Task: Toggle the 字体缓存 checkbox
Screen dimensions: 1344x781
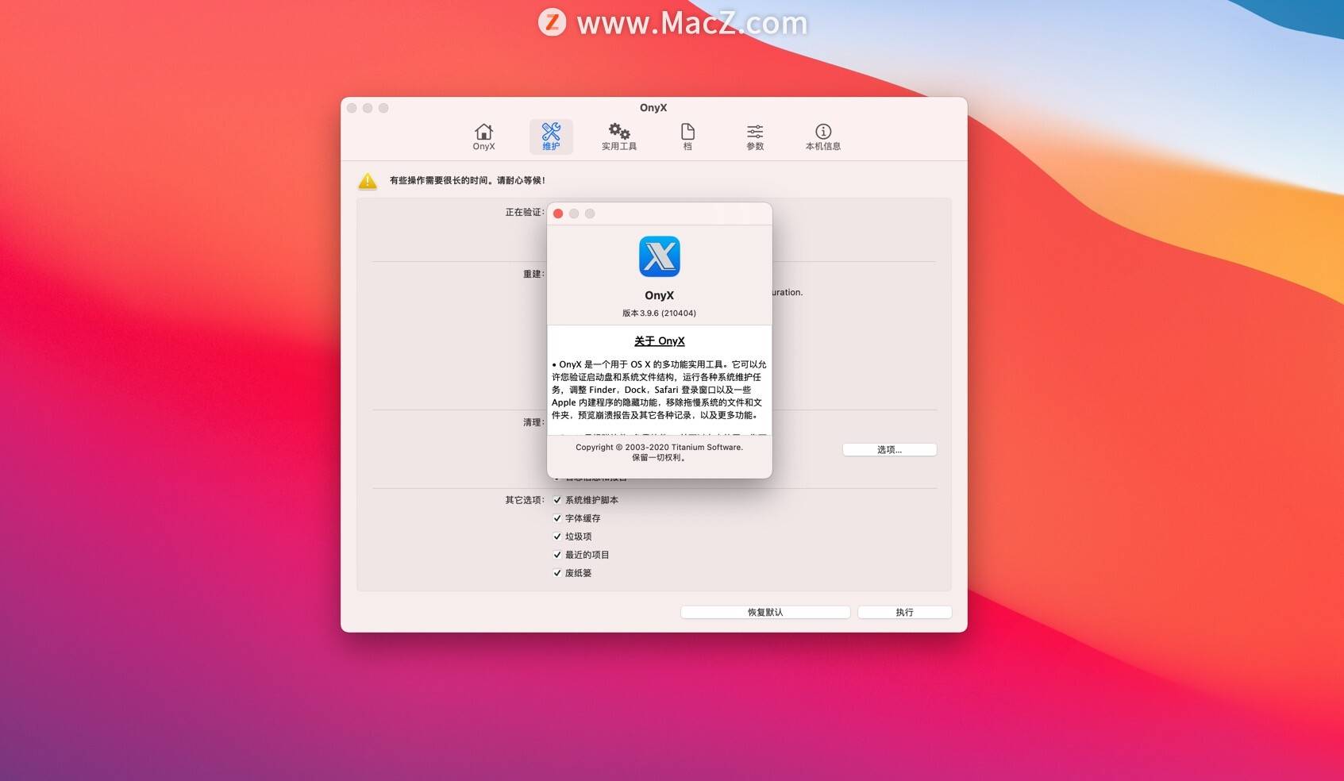Action: [x=557, y=518]
